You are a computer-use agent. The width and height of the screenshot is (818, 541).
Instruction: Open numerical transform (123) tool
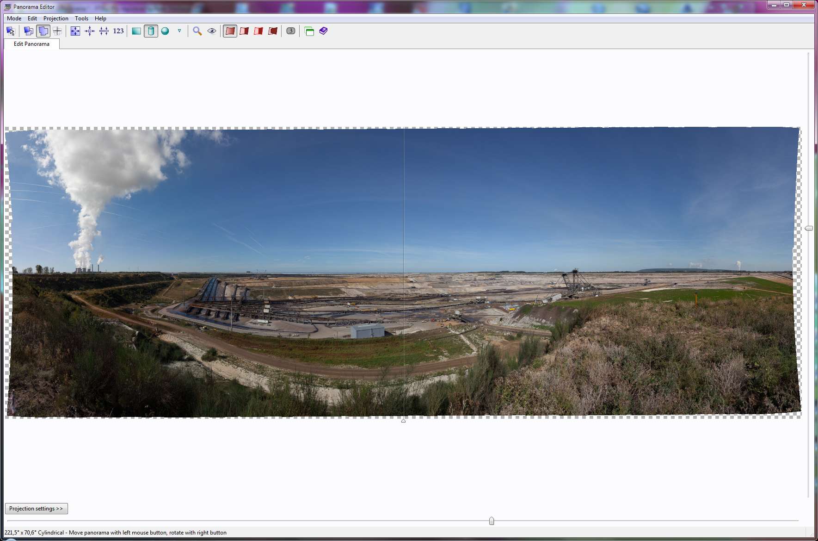coord(118,31)
